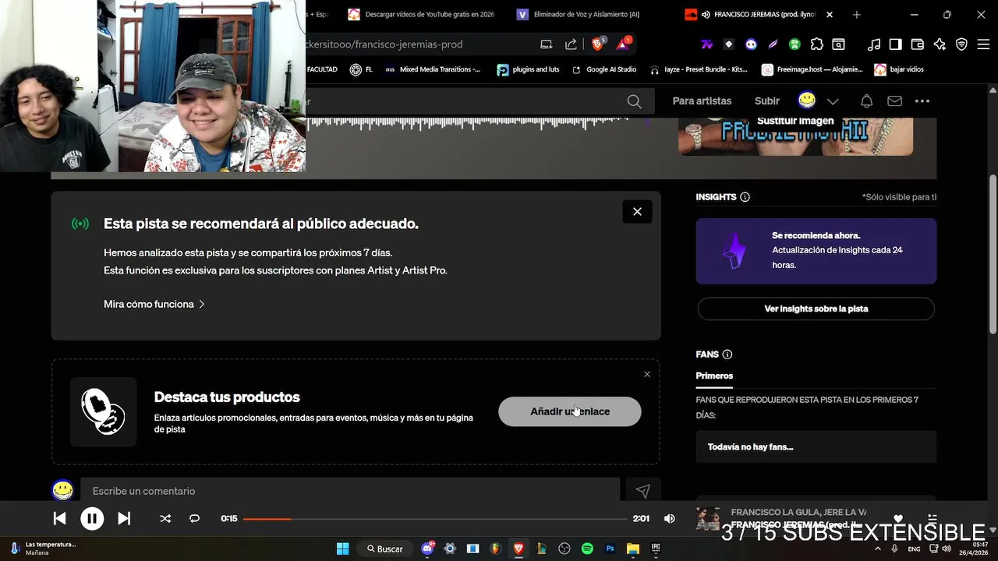The height and width of the screenshot is (561, 998).
Task: Click the install-app icon in address bar
Action: pos(547,44)
